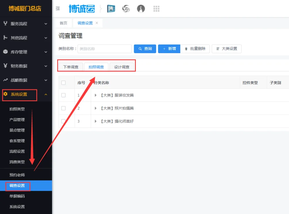This screenshot has width=289, height=214.
Task: Check the box for row 2 照片拍摄篇
Action: [64, 108]
